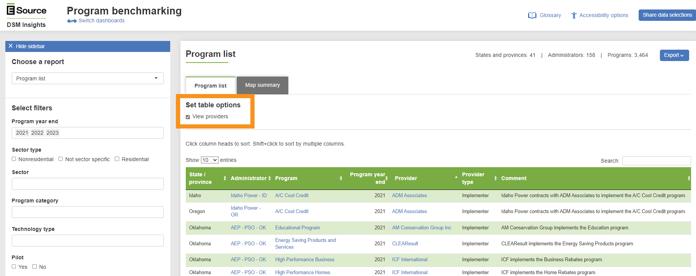Open the Program year end filter box
The height and width of the screenshot is (276, 696).
click(x=88, y=133)
